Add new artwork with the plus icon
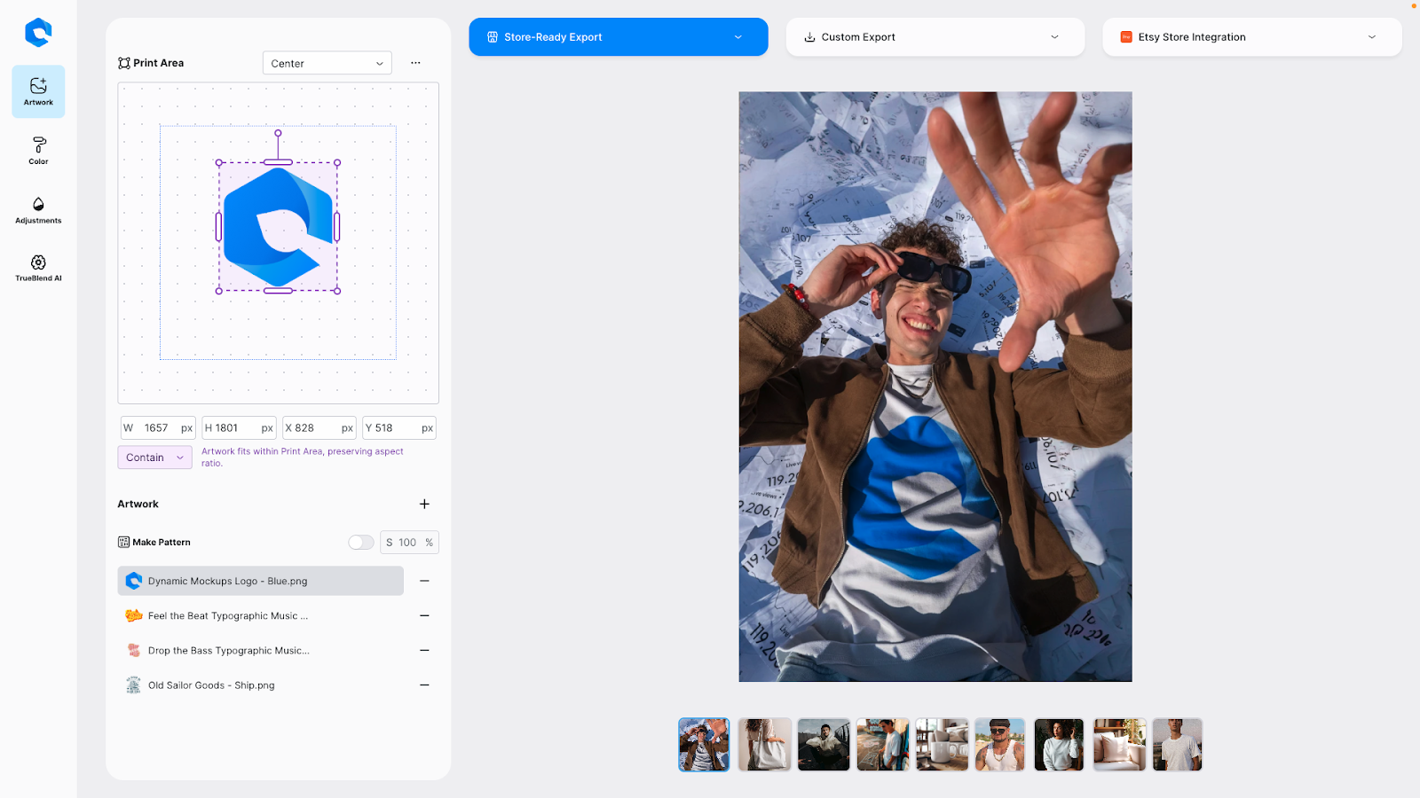 pyautogui.click(x=424, y=504)
